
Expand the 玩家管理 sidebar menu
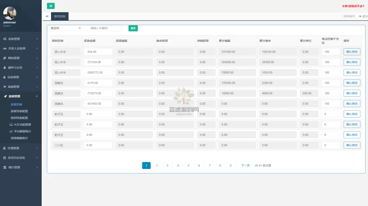coord(20,77)
